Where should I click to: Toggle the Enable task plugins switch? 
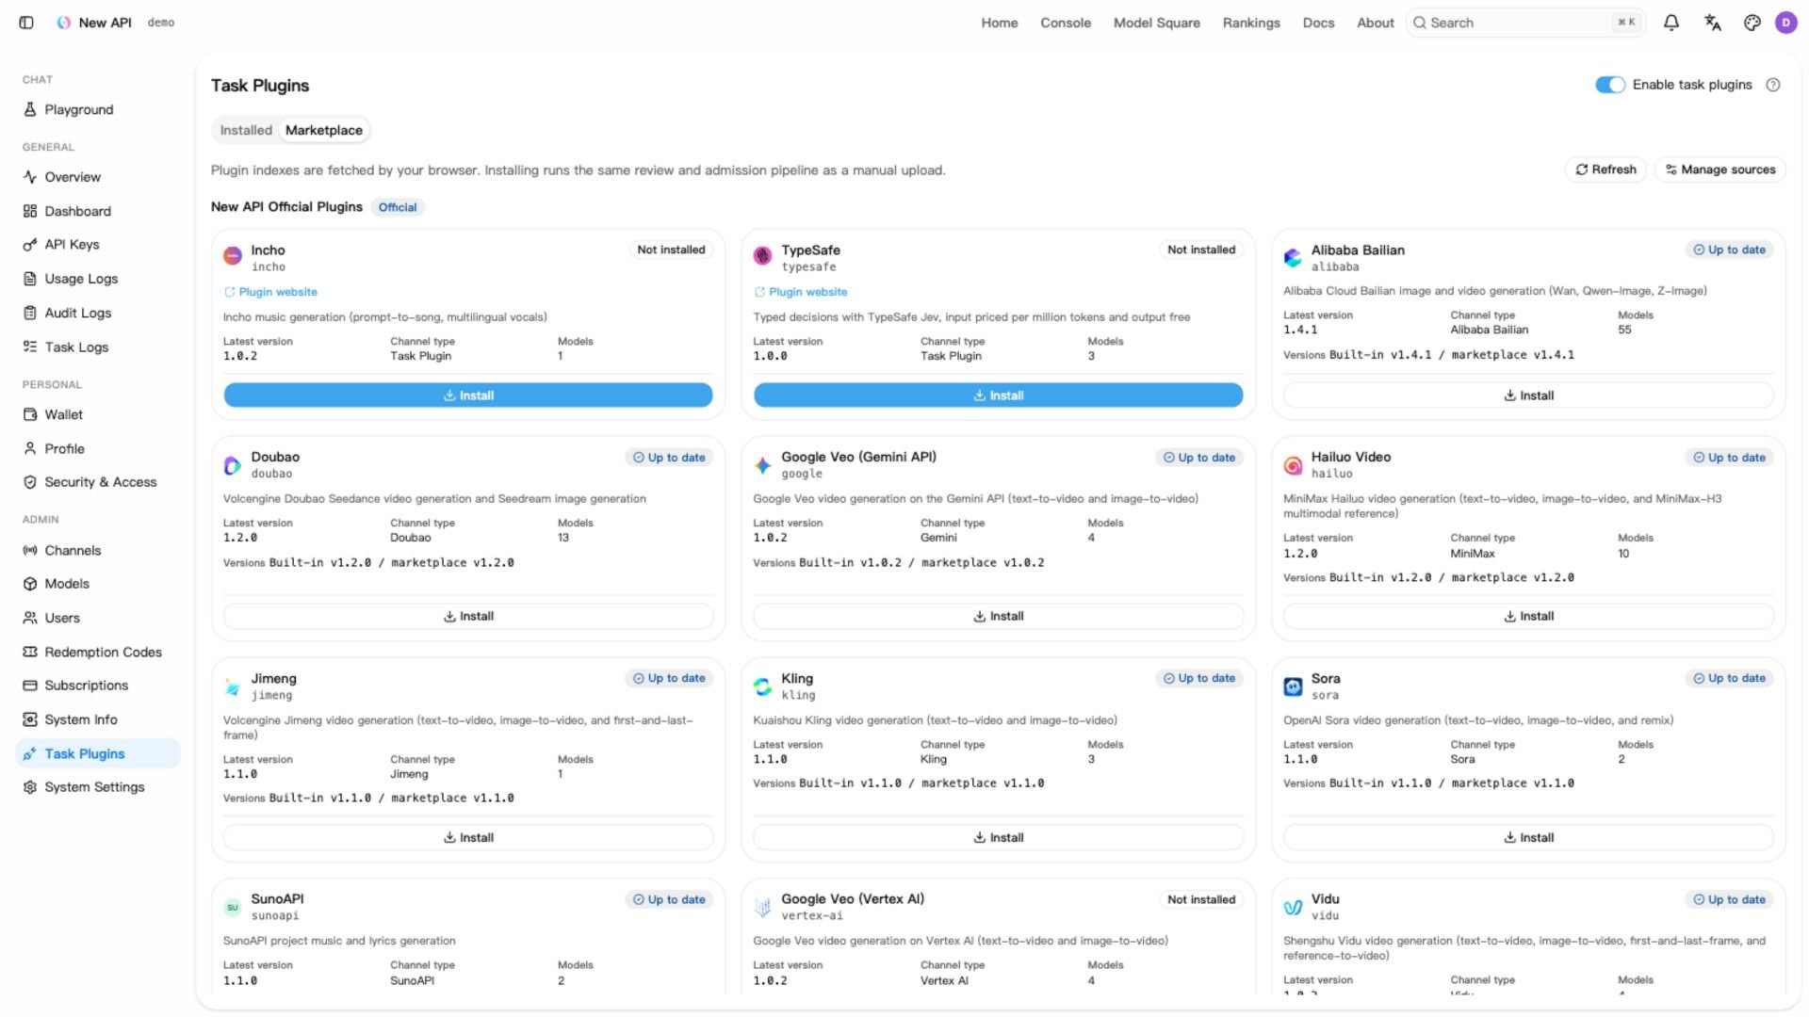click(x=1610, y=85)
